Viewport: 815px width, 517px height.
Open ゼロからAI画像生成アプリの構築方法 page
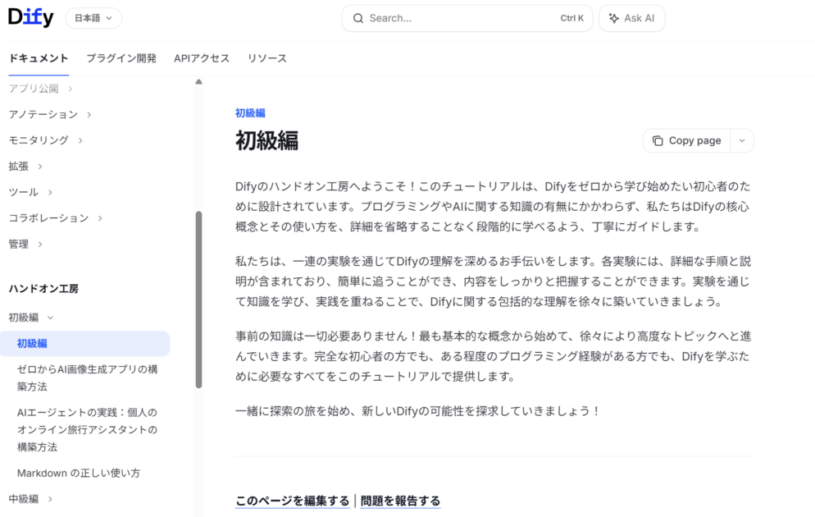tap(87, 378)
